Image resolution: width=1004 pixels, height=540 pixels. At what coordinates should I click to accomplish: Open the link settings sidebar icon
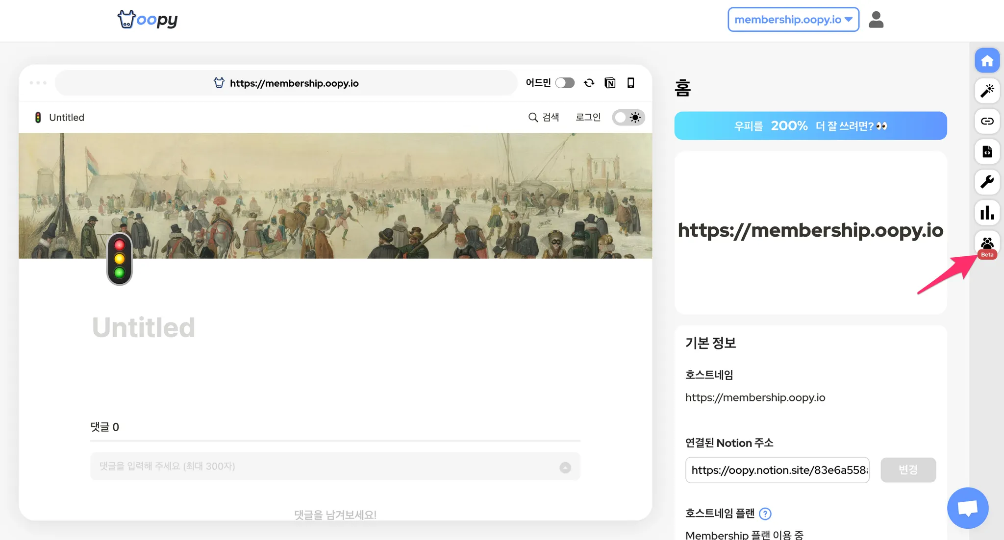(987, 121)
